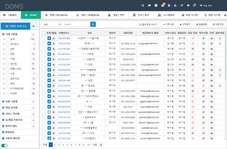Open attachment paperclip for row 4184184187
Image resolution: width=227 pixels, height=149 pixels.
coord(220,75)
